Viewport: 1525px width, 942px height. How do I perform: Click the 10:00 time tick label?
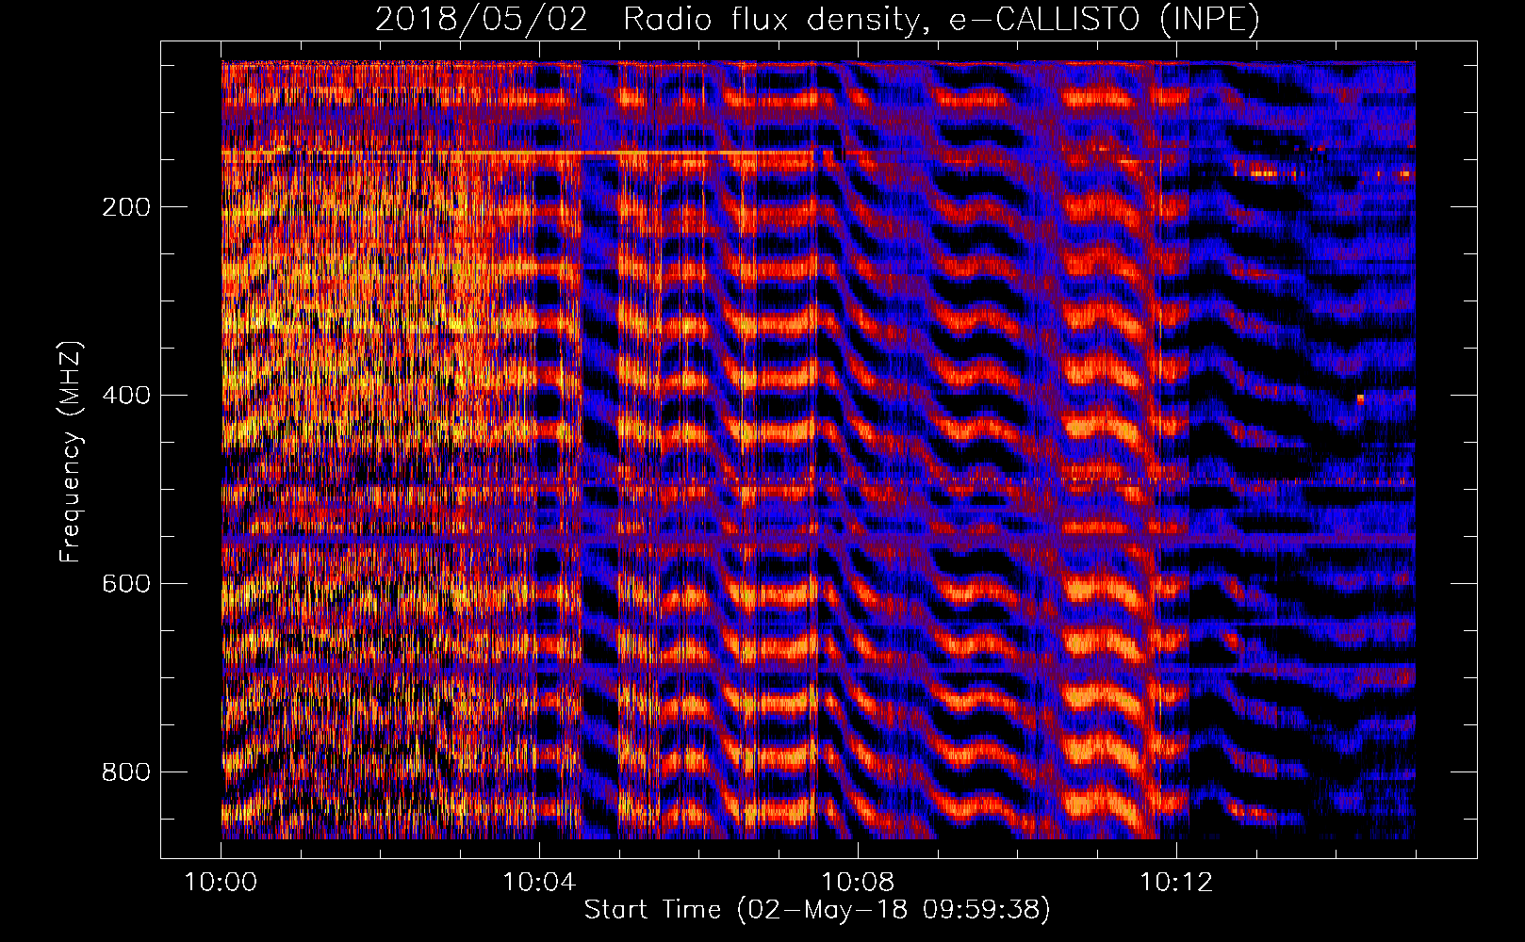point(221,883)
